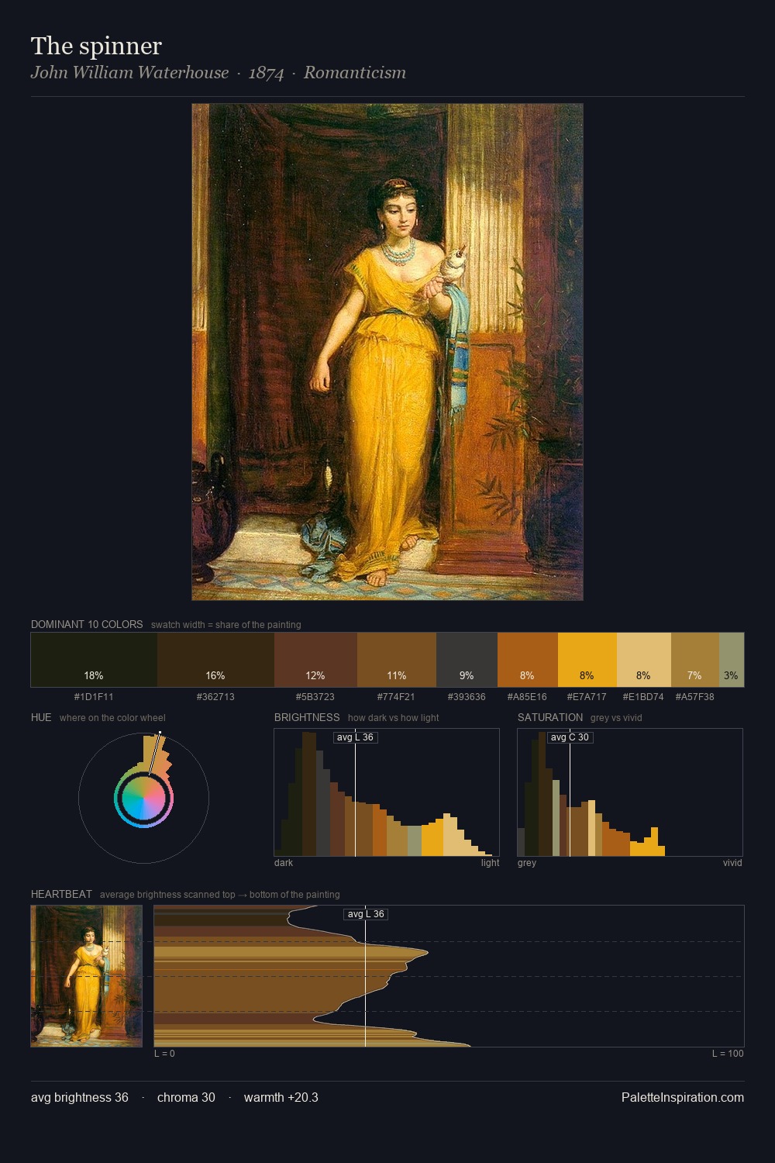Click the "avg L 36" label in the Heartbeat chart

366,914
